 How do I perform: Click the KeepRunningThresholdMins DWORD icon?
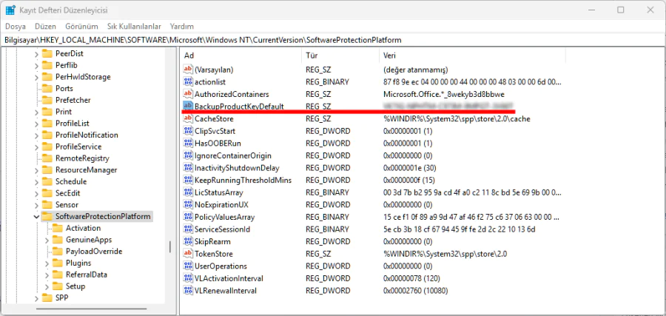(188, 180)
